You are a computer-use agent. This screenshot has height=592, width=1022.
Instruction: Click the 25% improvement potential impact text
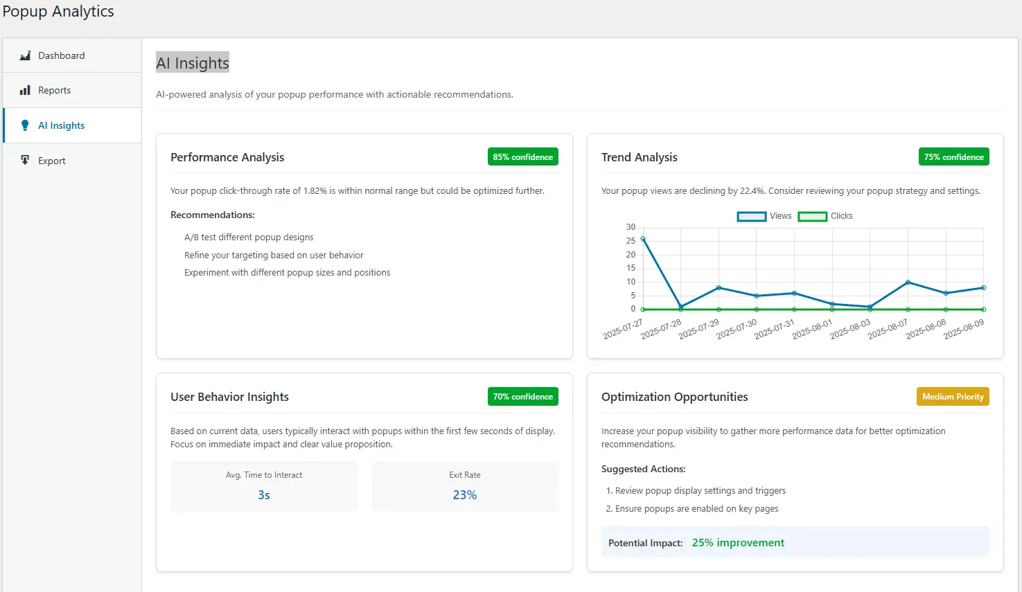[738, 543]
